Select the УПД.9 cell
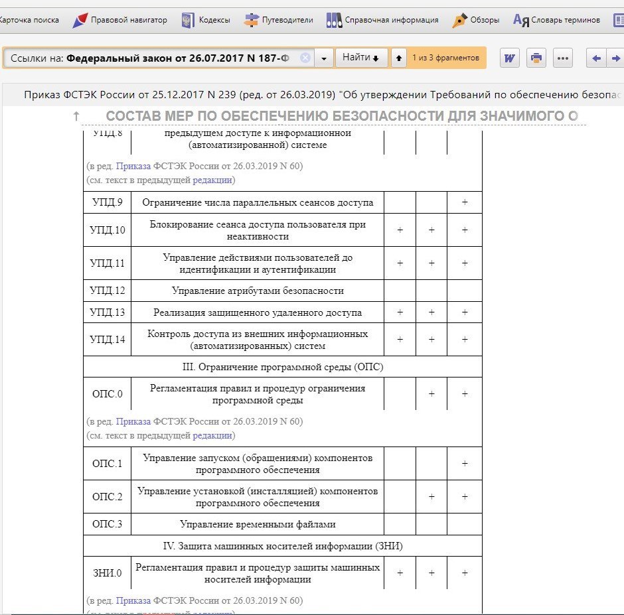Screen dimensions: 624x615 click(x=108, y=202)
